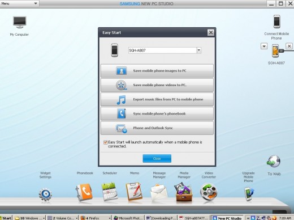This screenshot has height=220, width=294.
Task: Launch the Video Converter icon
Action: click(209, 192)
